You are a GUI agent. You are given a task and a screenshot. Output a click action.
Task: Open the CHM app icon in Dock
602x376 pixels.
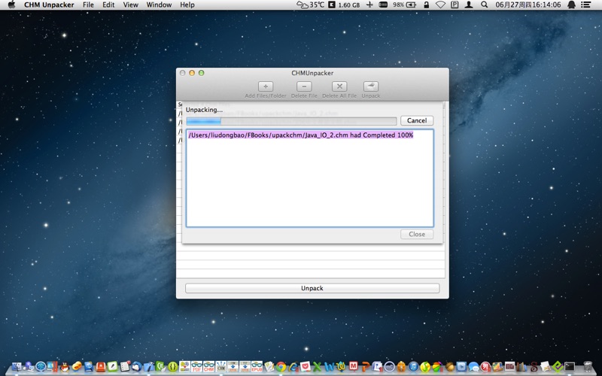click(208, 366)
